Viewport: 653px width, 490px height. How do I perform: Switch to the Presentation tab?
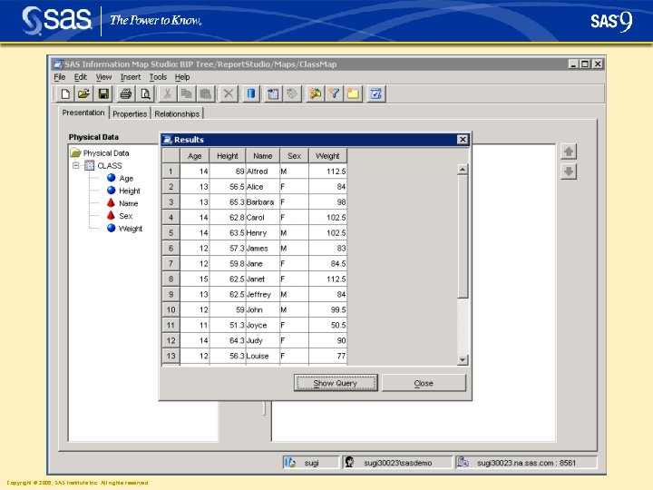[83, 113]
